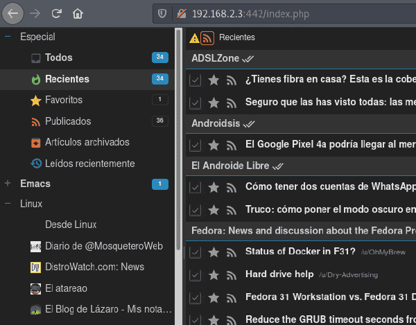The width and height of the screenshot is (416, 325).
Task: Tick checkbox for 'El Google Pixel 4a' article
Action: [x=195, y=146]
